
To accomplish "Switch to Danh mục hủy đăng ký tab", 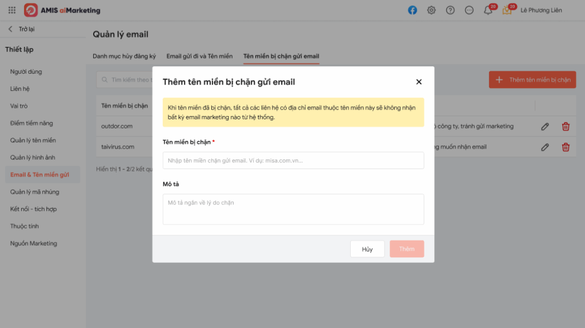I will (124, 56).
